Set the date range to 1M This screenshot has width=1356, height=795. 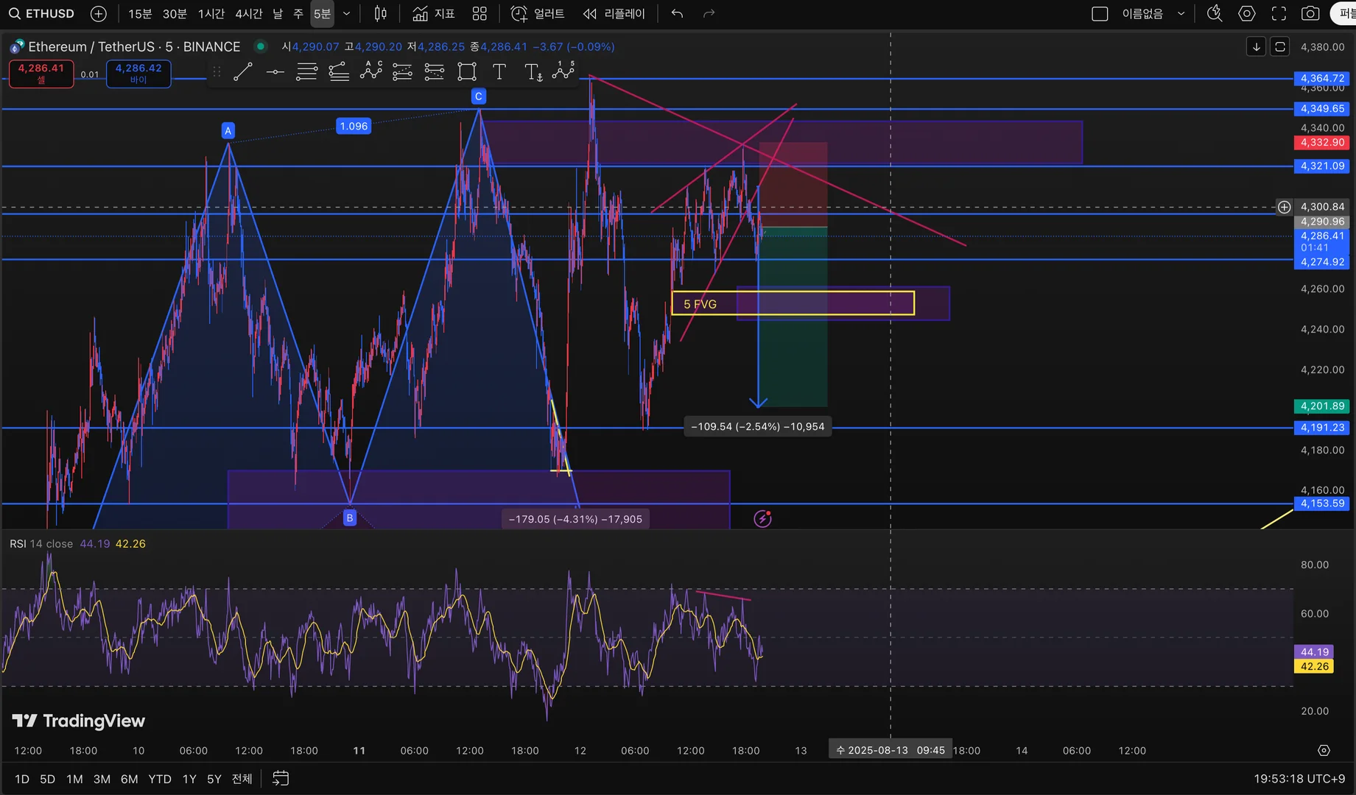(74, 779)
